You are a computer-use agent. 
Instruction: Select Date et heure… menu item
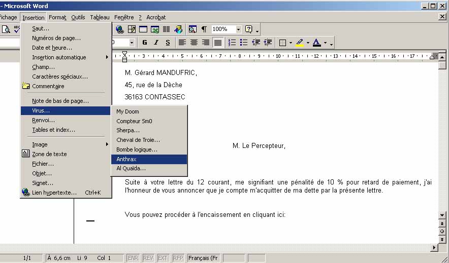coord(66,48)
